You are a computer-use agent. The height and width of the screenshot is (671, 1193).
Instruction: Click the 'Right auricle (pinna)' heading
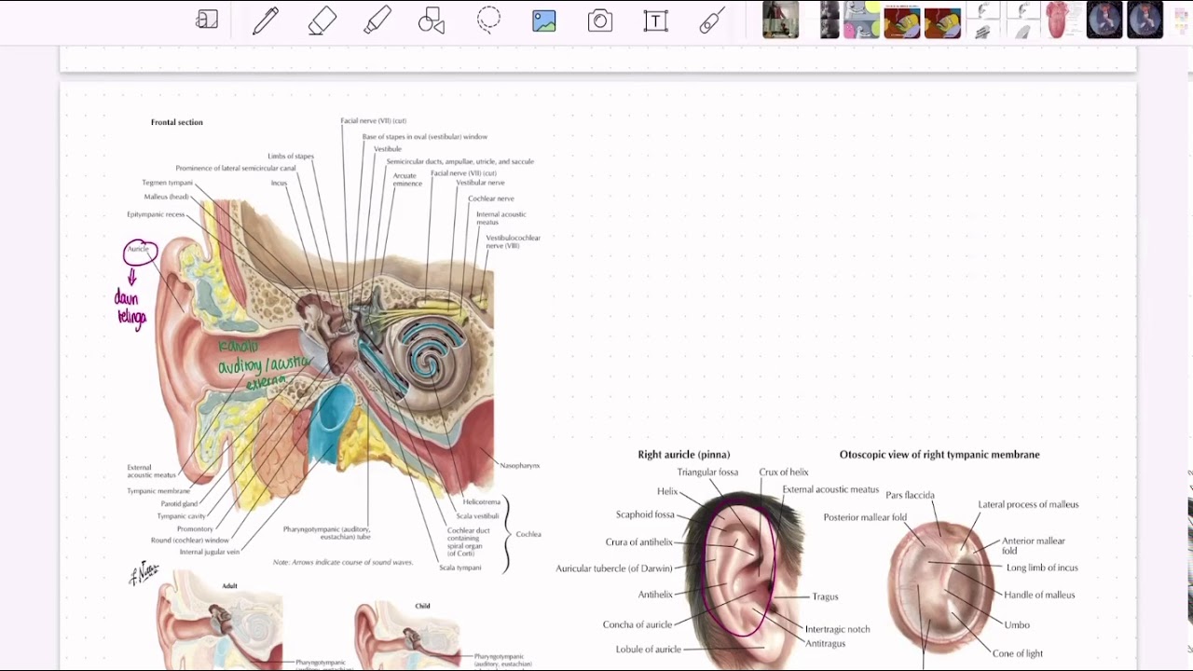tap(684, 455)
